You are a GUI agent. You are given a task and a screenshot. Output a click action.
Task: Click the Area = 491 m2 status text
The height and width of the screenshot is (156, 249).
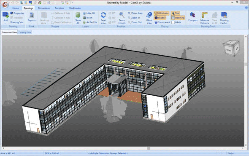(x=8, y=153)
